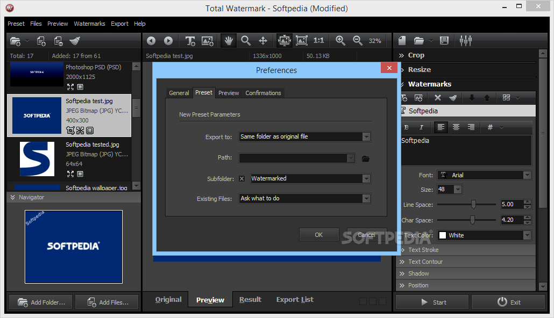The image size is (554, 318).
Task: Close the Preferences dialog
Action: (x=389, y=68)
